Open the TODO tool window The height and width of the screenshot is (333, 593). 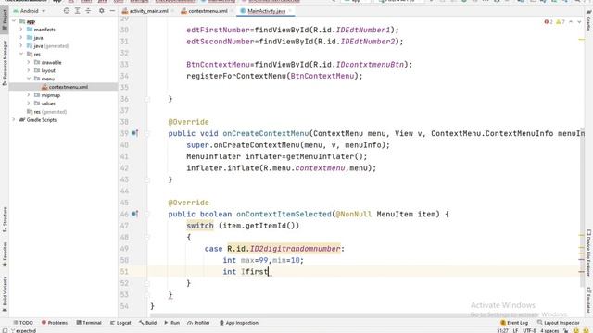pyautogui.click(x=23, y=323)
